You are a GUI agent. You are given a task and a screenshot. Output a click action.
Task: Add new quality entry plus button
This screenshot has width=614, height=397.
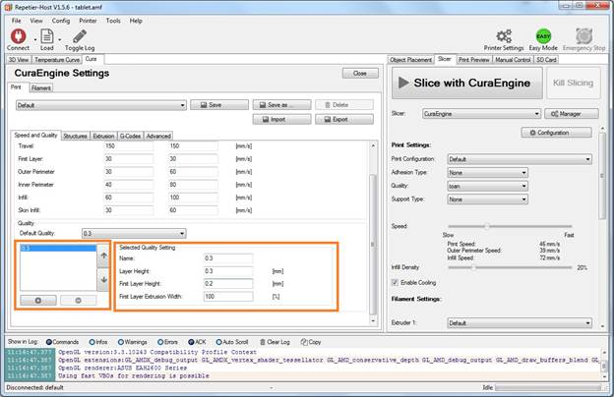tap(37, 299)
